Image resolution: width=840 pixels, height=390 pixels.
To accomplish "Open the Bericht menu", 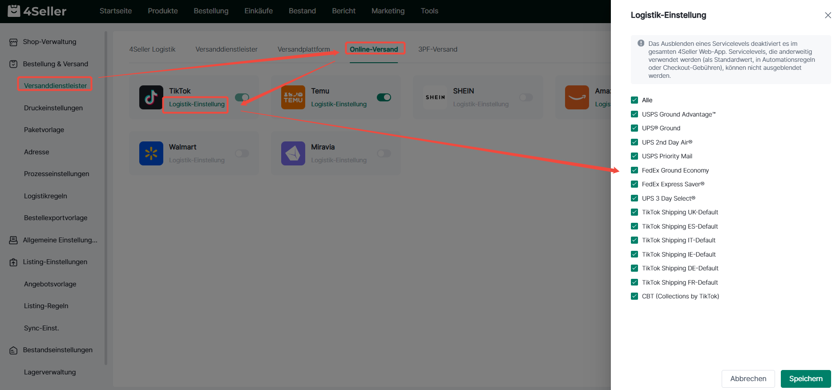I will 343,11.
